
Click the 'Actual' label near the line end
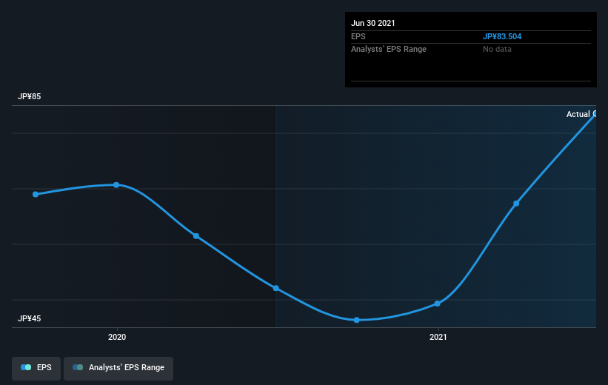(x=578, y=114)
